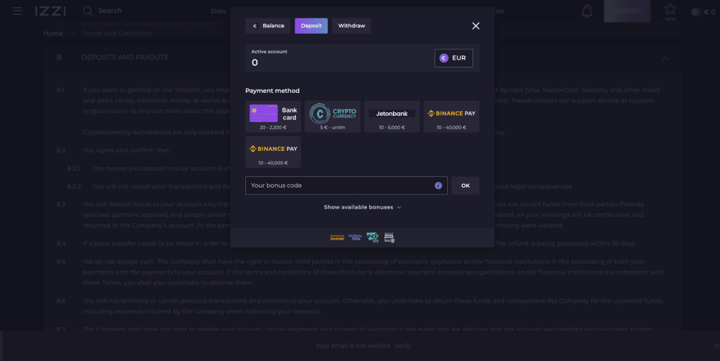Click the star icon labeled NEW

[x=670, y=10]
